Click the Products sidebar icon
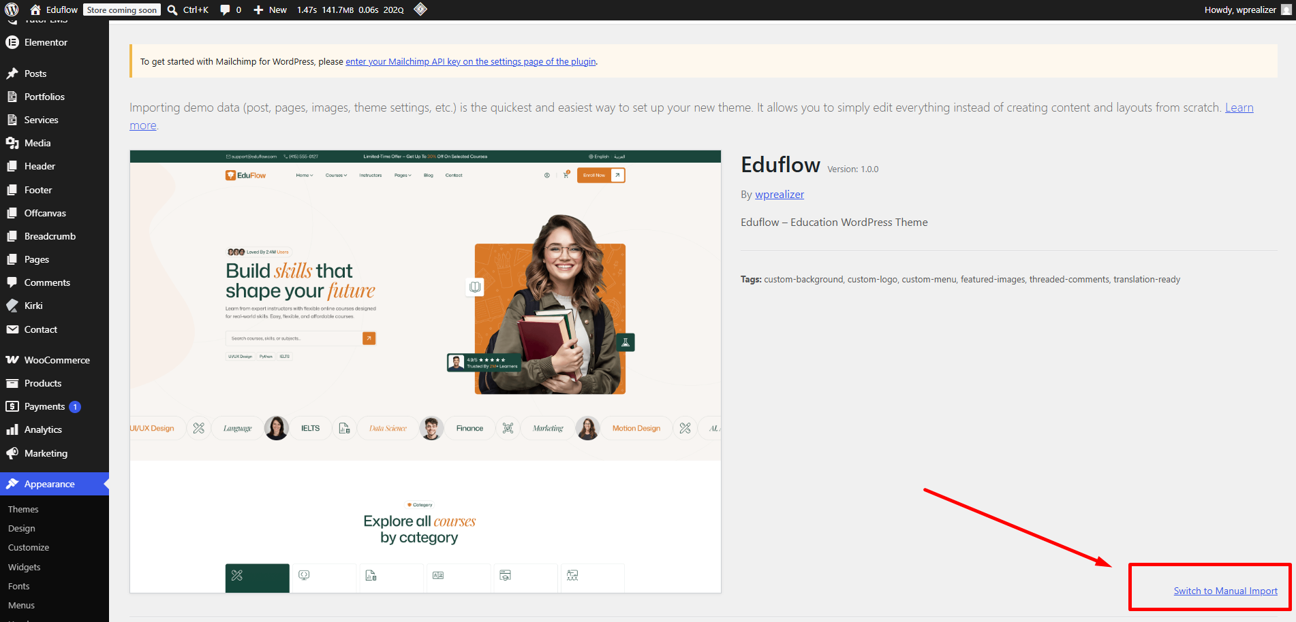 tap(12, 383)
